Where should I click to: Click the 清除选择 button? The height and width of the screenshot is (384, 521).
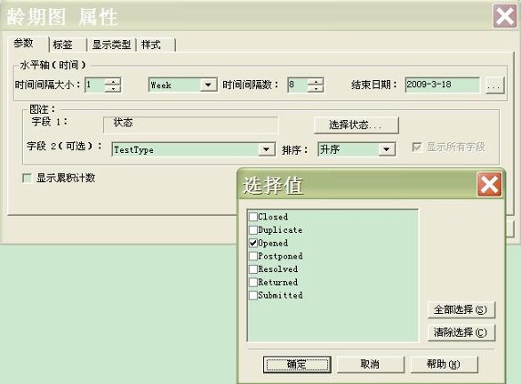(461, 332)
